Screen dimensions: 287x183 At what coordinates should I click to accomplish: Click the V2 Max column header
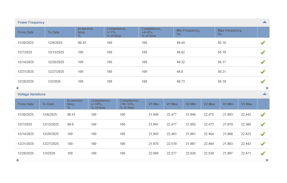click(x=211, y=104)
